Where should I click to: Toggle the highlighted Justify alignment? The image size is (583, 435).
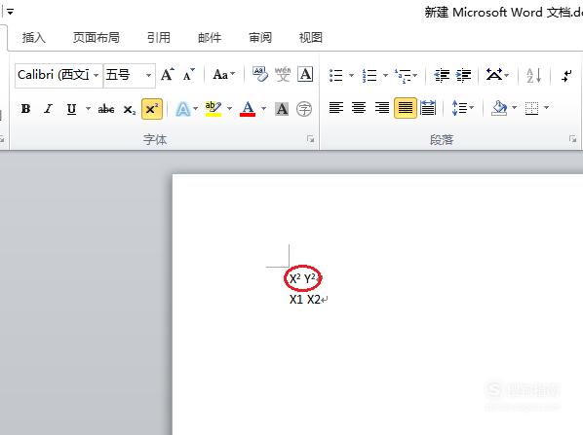click(406, 108)
